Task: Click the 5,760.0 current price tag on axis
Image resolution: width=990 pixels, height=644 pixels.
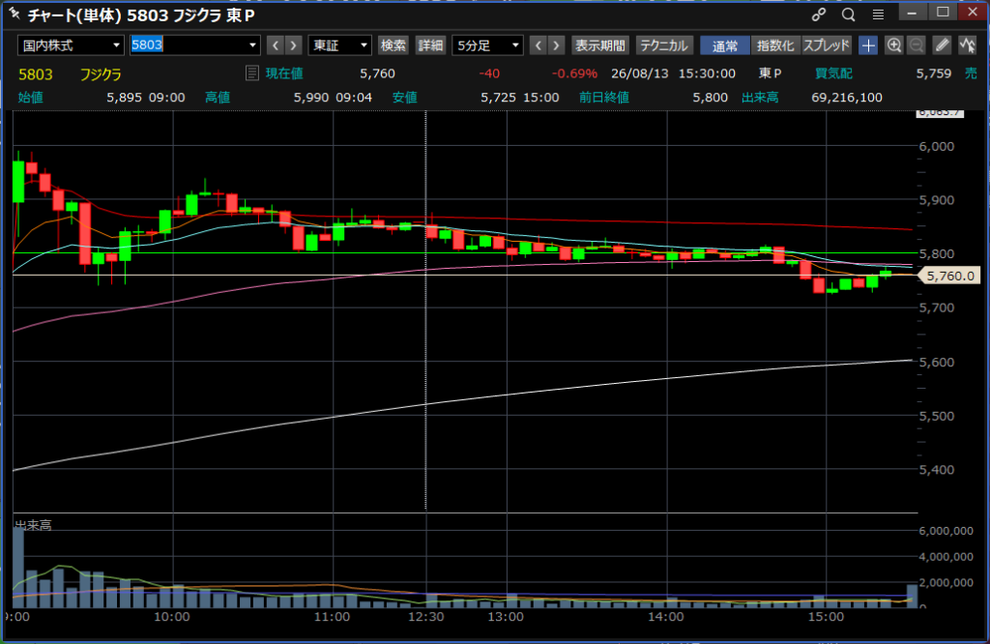Action: pos(949,276)
